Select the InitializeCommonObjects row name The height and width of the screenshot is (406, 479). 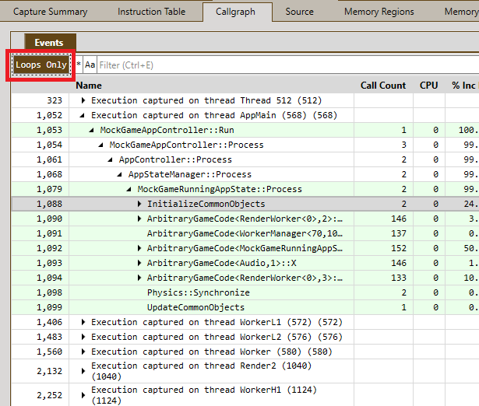[x=206, y=204]
